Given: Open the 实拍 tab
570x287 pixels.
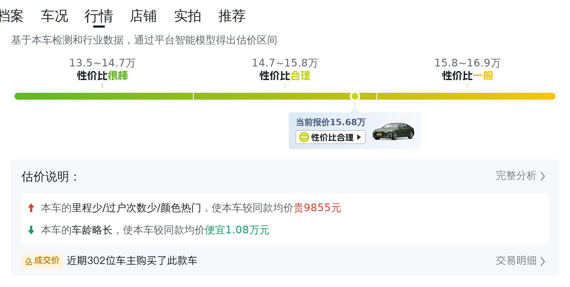Looking at the screenshot, I should point(188,16).
